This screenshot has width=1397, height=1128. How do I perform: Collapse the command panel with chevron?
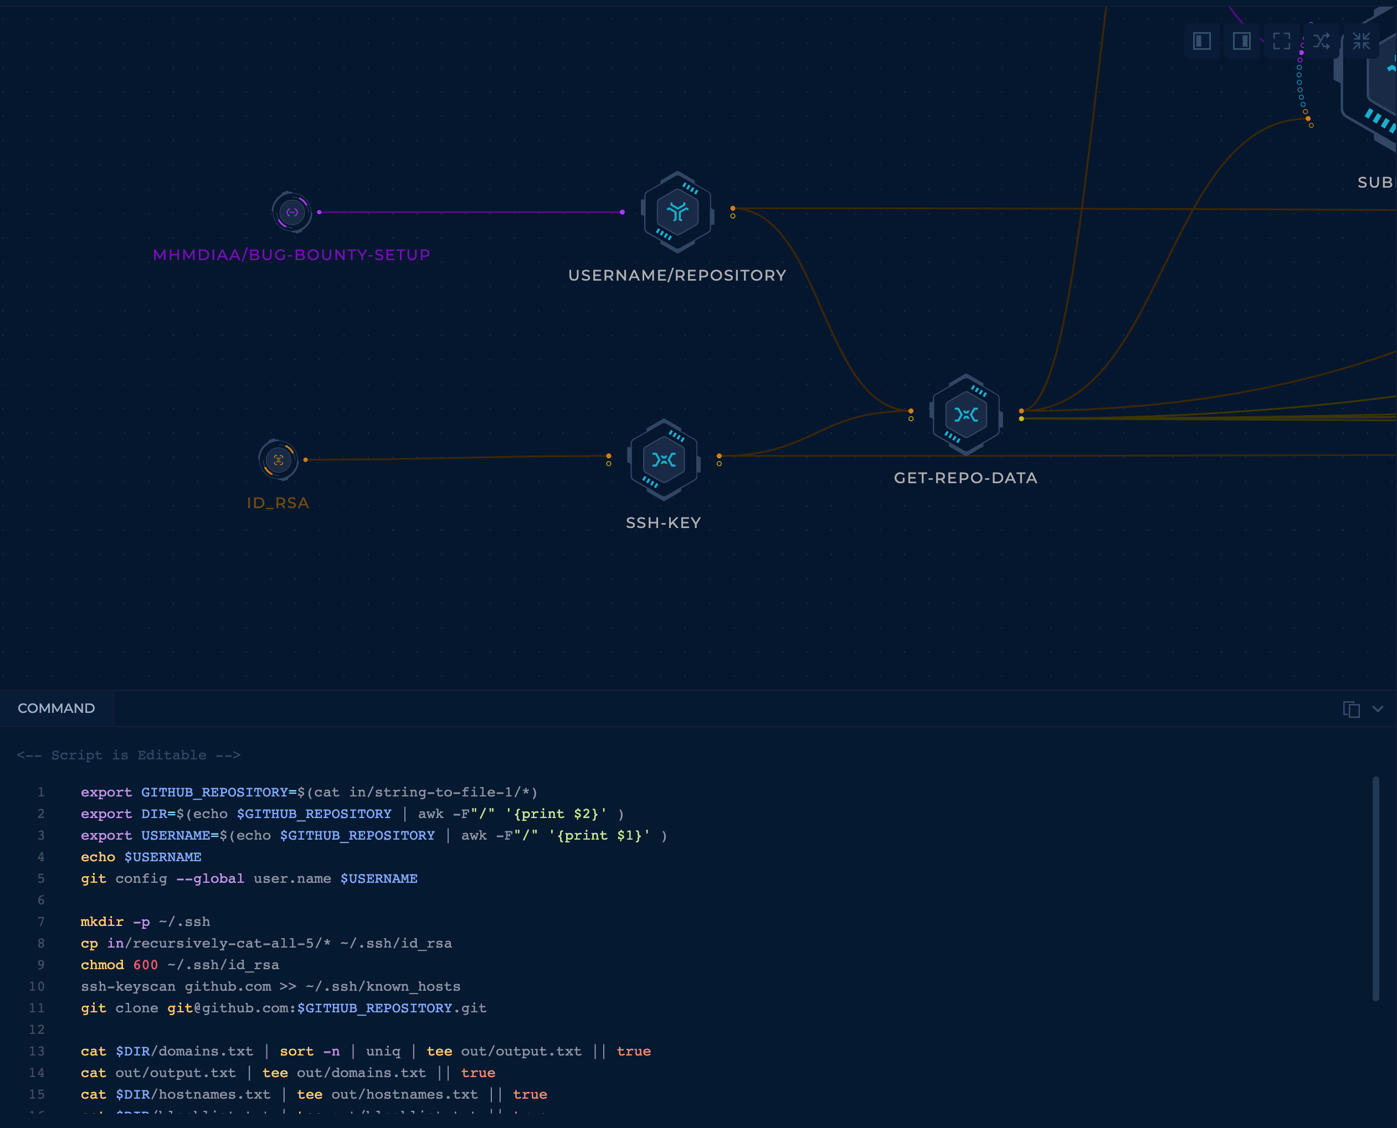(x=1378, y=709)
